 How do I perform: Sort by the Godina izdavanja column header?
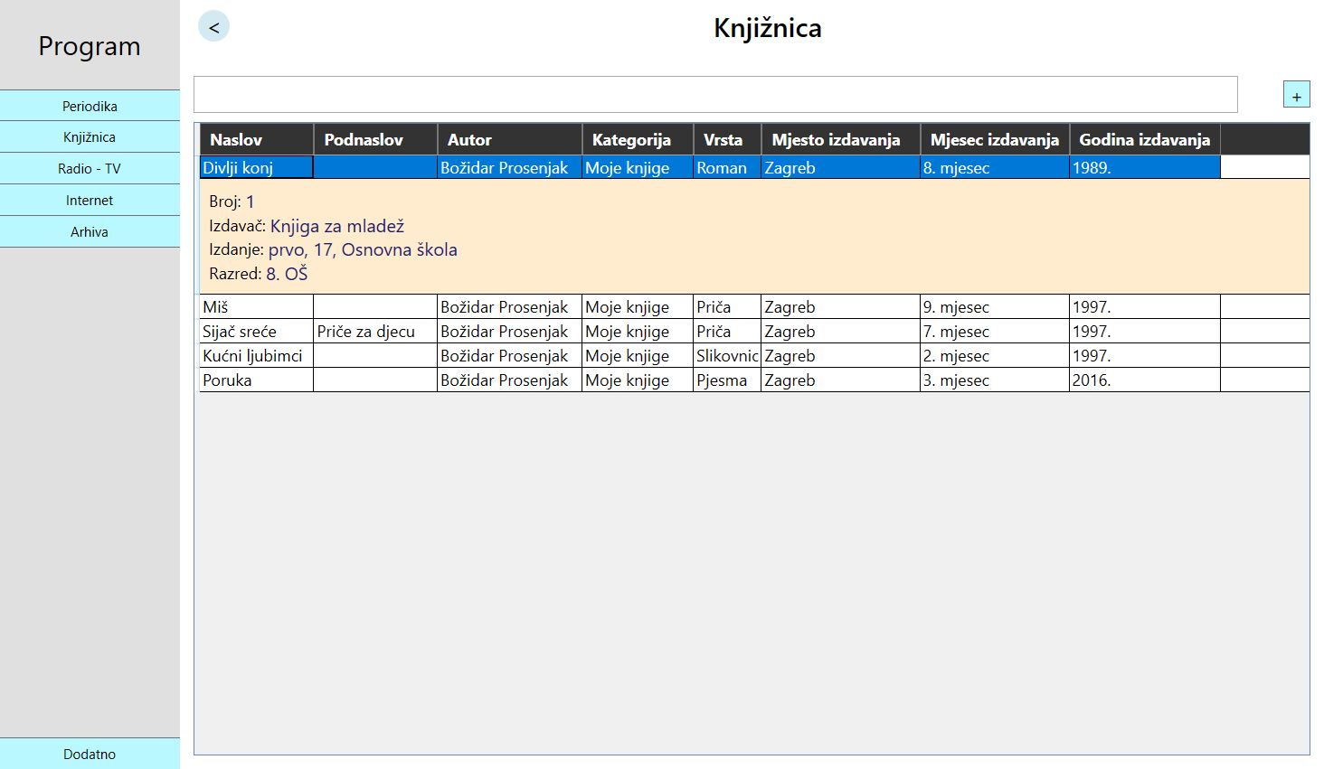pos(1145,140)
